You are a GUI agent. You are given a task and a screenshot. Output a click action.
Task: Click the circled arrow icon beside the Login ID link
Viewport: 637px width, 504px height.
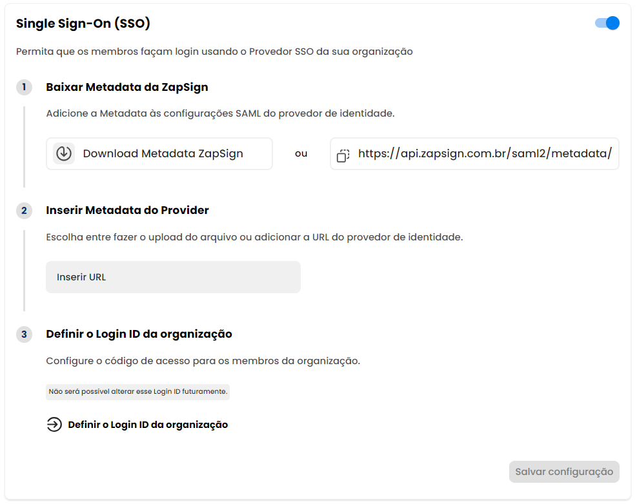click(x=54, y=425)
